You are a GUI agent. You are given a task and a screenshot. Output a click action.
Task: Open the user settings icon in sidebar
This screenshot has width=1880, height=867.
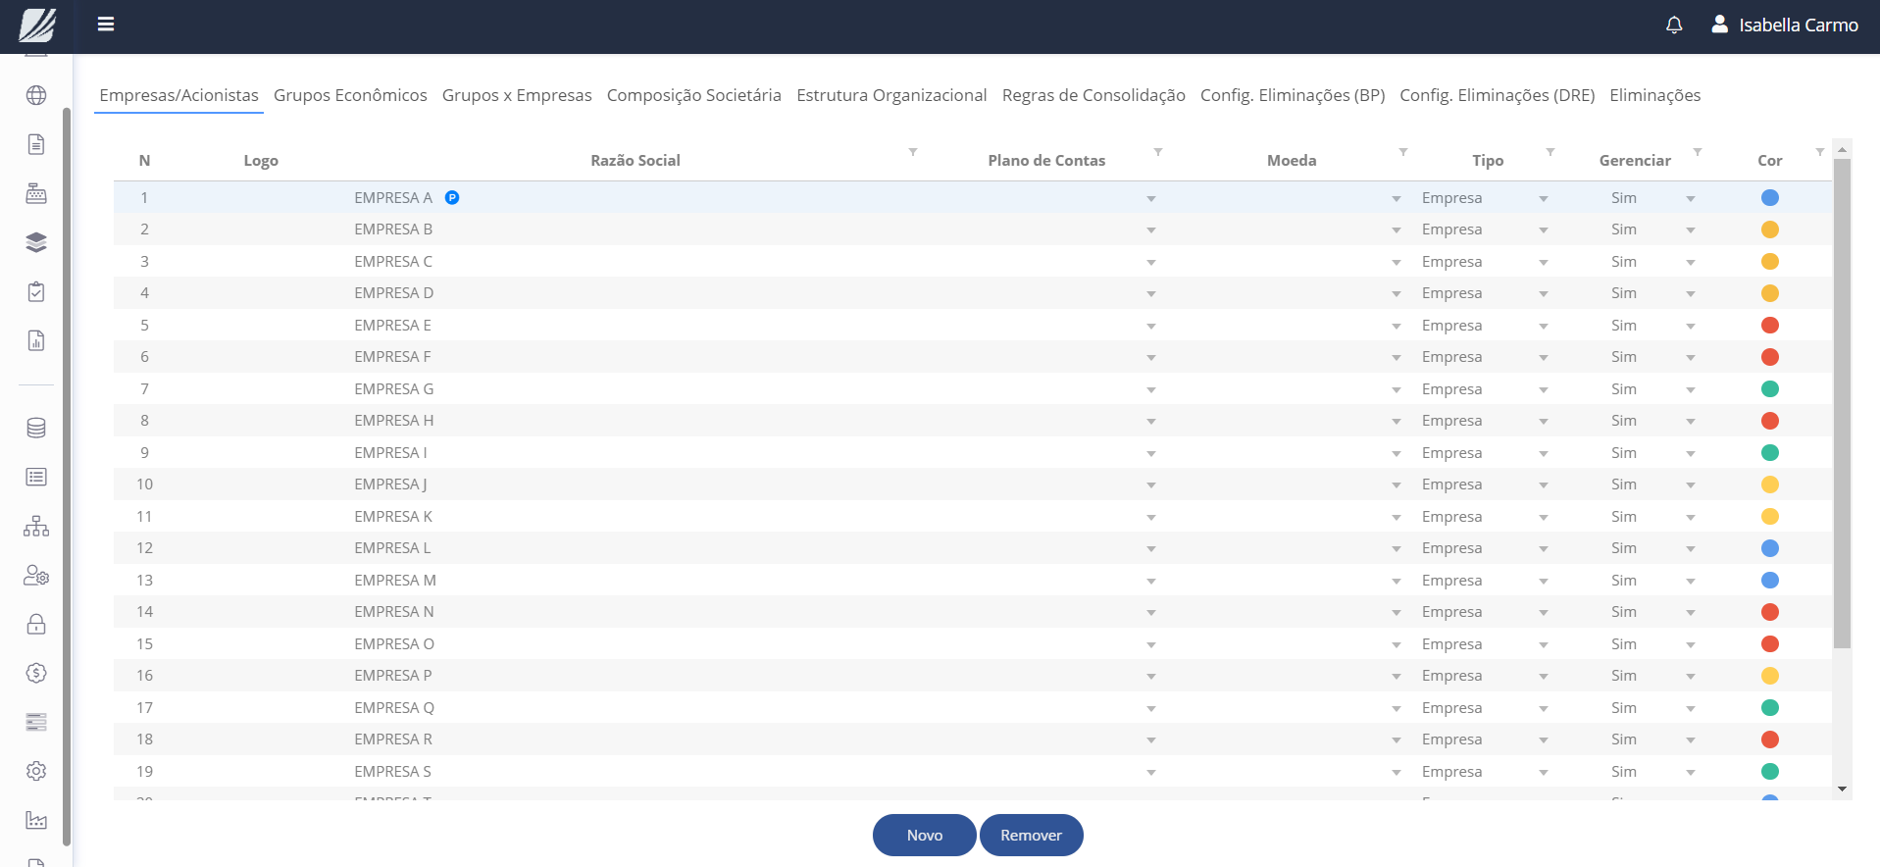click(36, 575)
